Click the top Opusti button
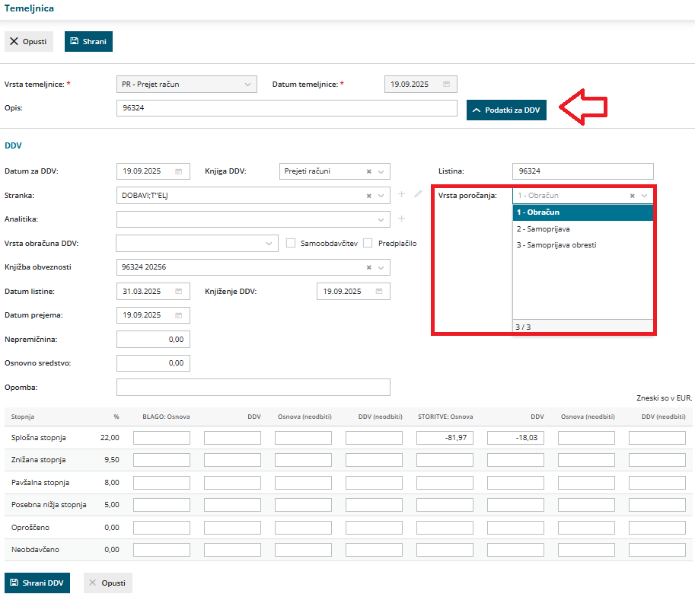 tap(29, 41)
